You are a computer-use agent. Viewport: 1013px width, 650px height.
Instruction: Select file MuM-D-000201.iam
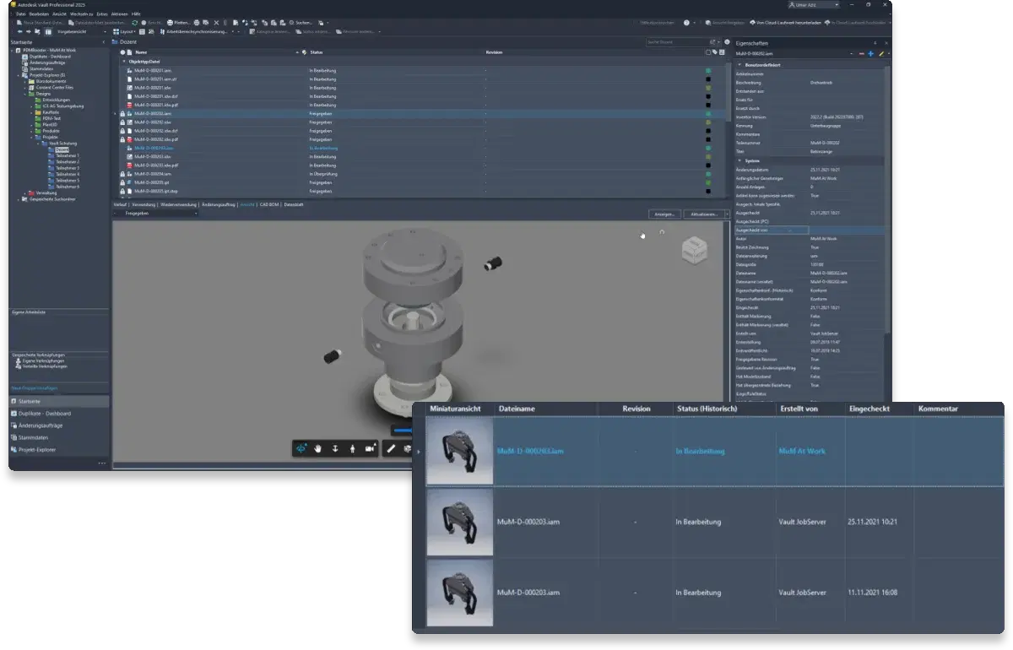(153, 70)
